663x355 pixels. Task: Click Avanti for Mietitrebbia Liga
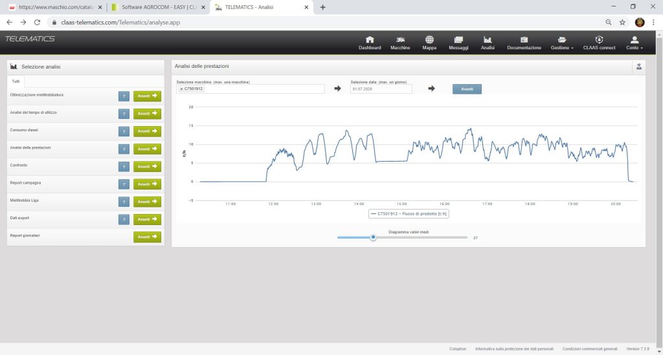tap(147, 202)
